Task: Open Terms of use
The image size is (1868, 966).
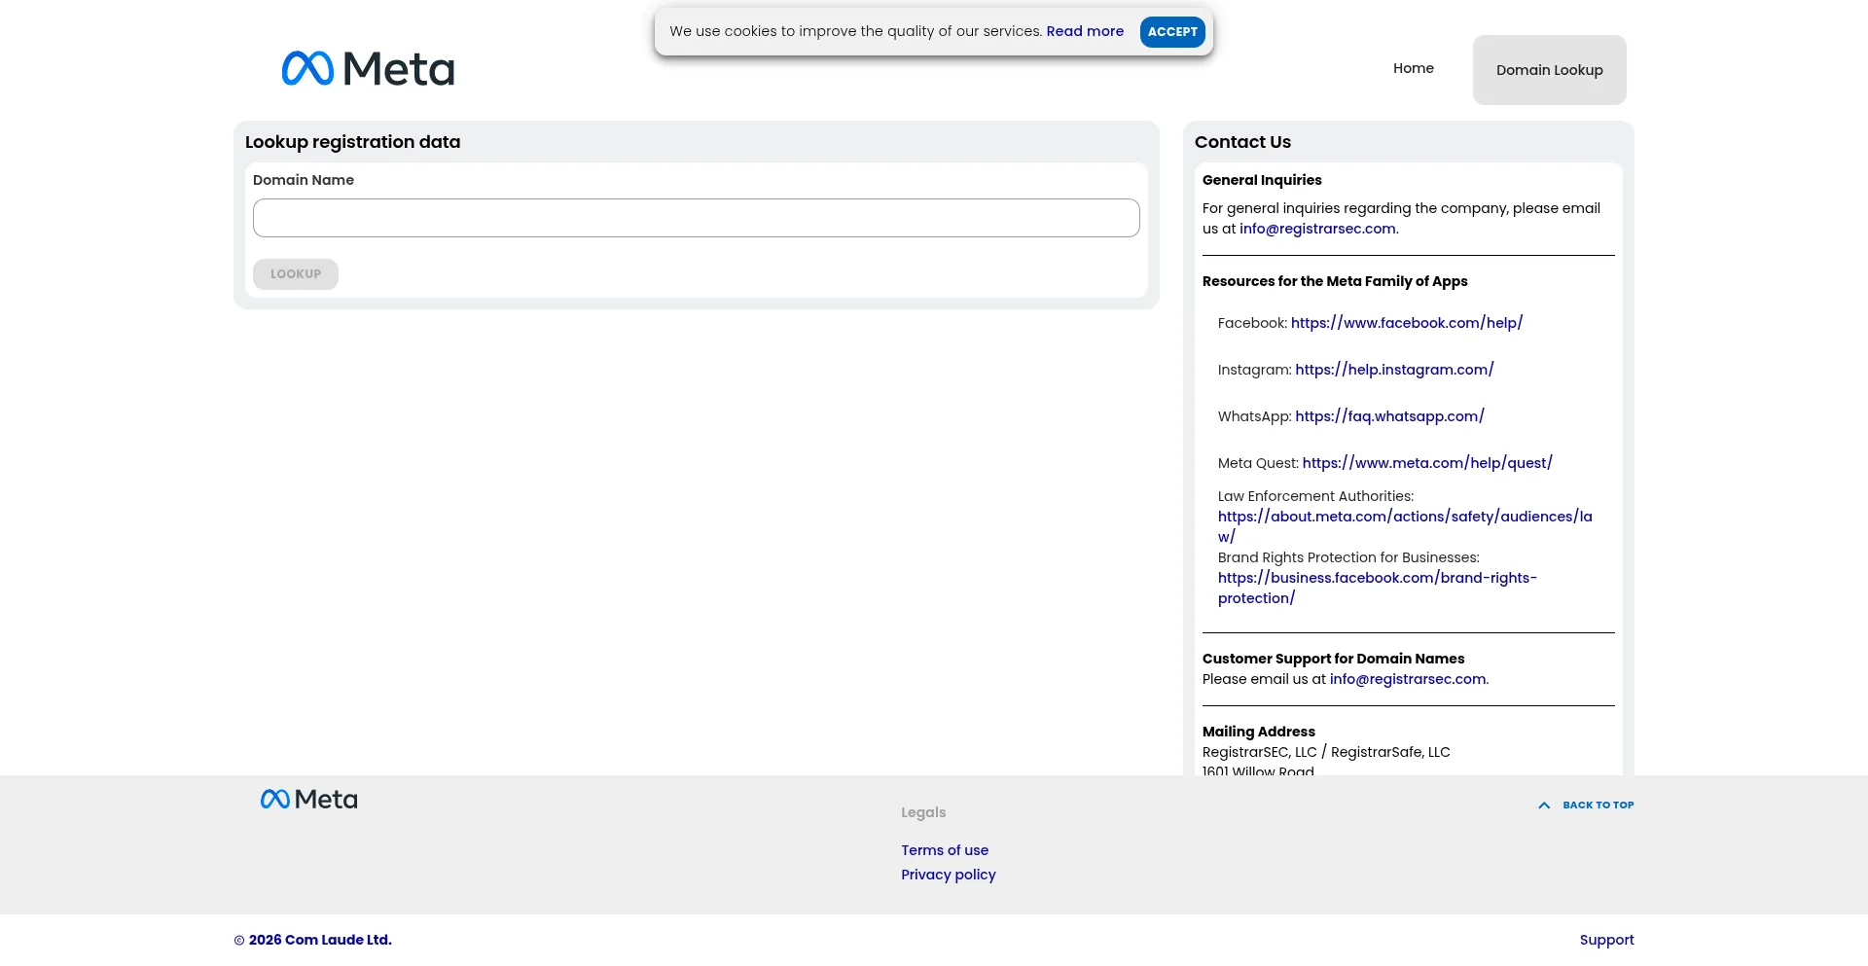Action: point(945,850)
